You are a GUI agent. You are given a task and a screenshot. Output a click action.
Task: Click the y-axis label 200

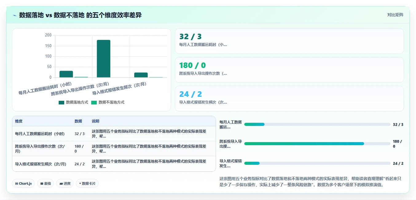pos(48,35)
